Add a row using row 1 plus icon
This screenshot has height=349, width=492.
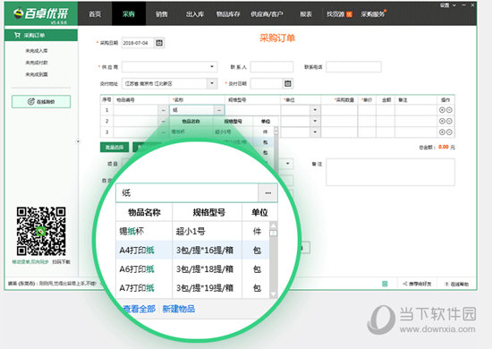coord(442,110)
